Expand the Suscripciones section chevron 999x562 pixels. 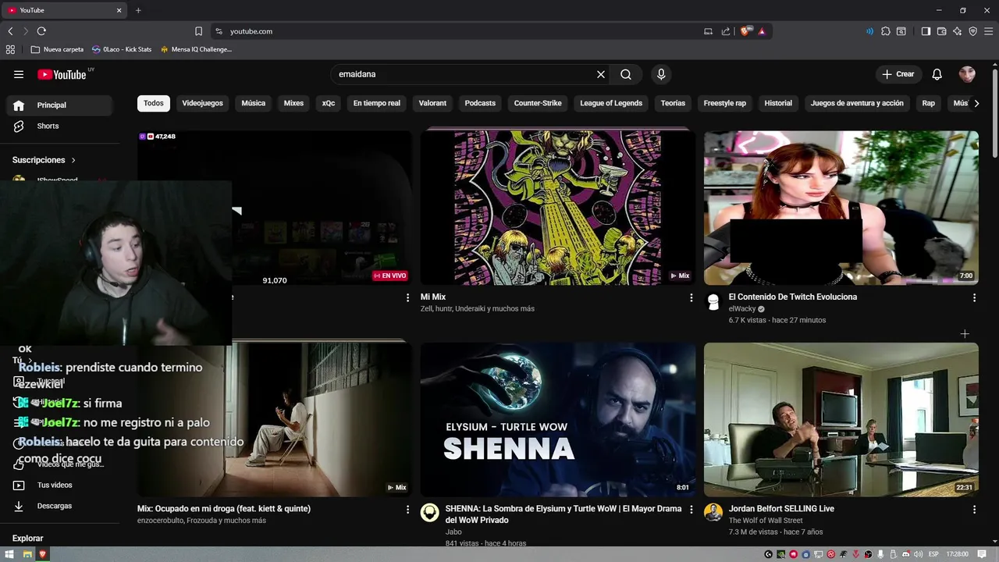(74, 160)
